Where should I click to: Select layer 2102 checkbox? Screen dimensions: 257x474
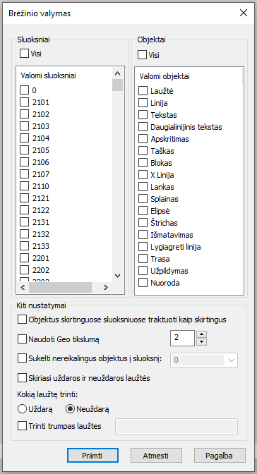click(x=24, y=114)
